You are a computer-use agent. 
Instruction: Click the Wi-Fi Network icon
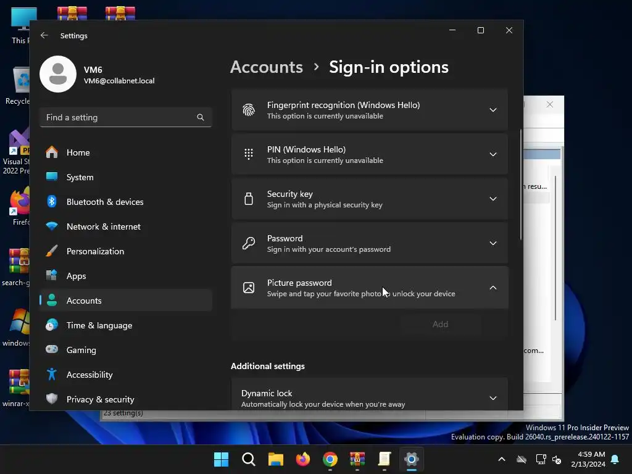[52, 226]
